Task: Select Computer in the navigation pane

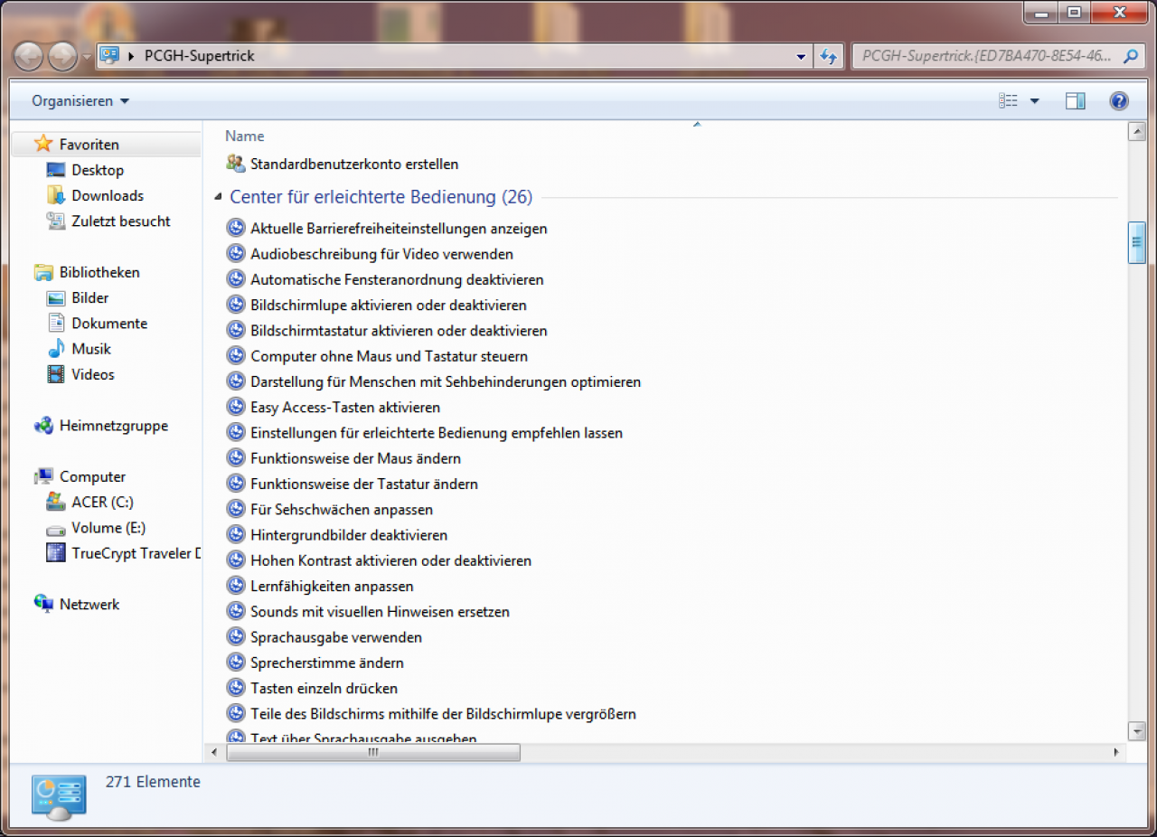Action: coord(92,476)
